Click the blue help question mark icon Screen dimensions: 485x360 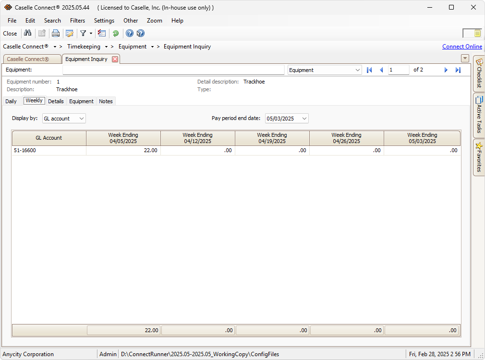point(129,33)
